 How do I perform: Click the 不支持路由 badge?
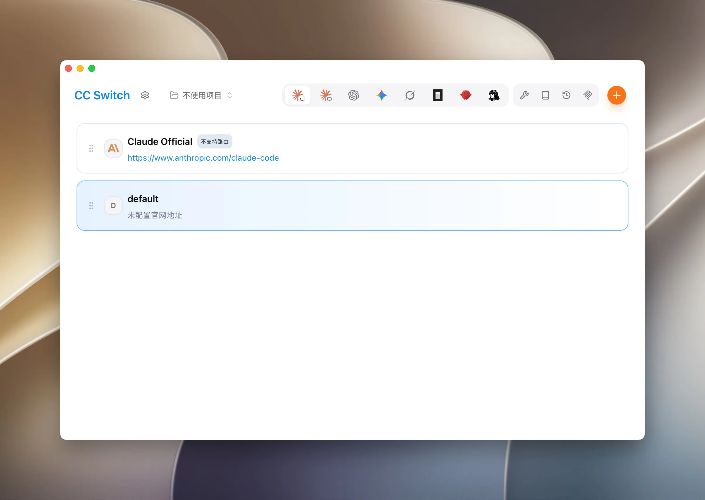215,142
